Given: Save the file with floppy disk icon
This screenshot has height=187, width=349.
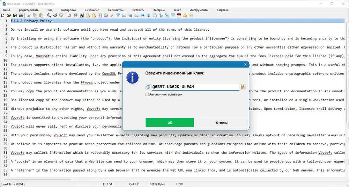Looking at the screenshot, I should 15,15.
